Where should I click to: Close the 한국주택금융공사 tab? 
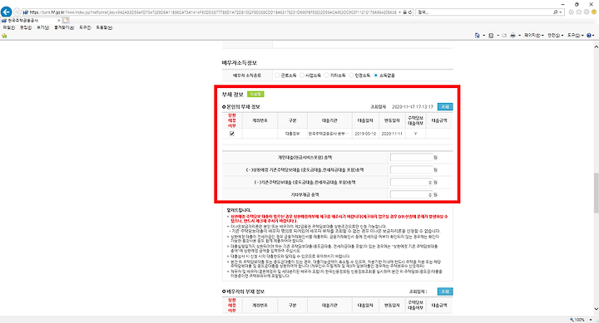pyautogui.click(x=58, y=20)
